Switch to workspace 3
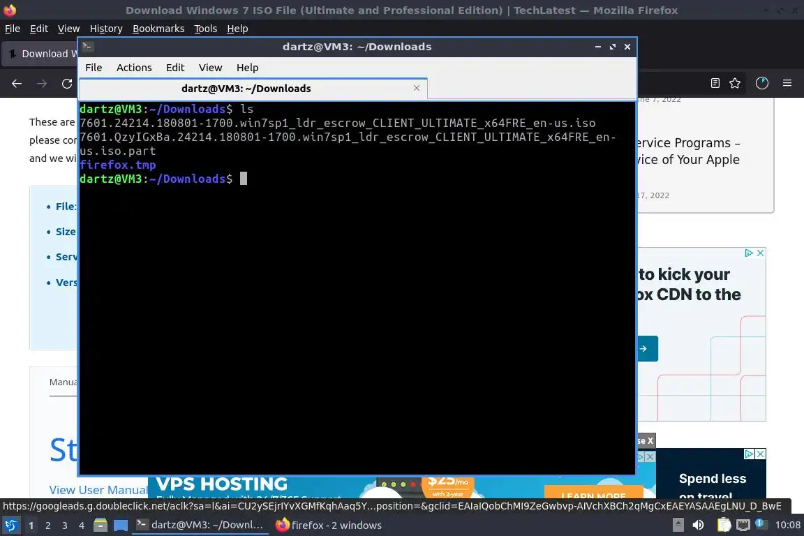Screen dimensions: 804x536 pyautogui.click(x=65, y=526)
